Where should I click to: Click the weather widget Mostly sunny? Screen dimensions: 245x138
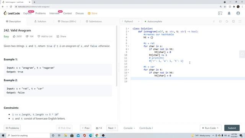201,135
